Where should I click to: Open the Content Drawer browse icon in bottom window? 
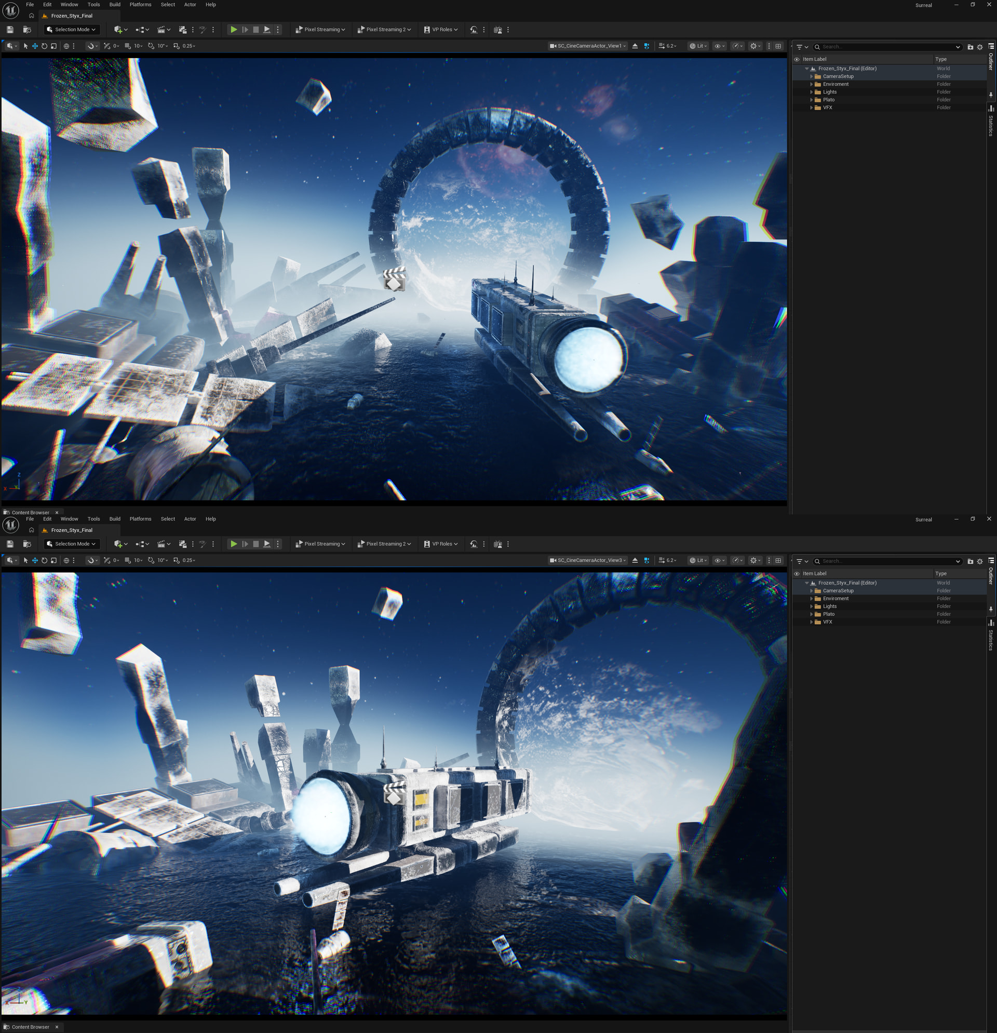pos(27,544)
